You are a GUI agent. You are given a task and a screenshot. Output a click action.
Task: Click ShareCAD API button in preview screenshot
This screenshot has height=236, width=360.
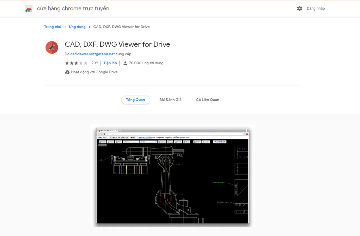[x=220, y=142]
